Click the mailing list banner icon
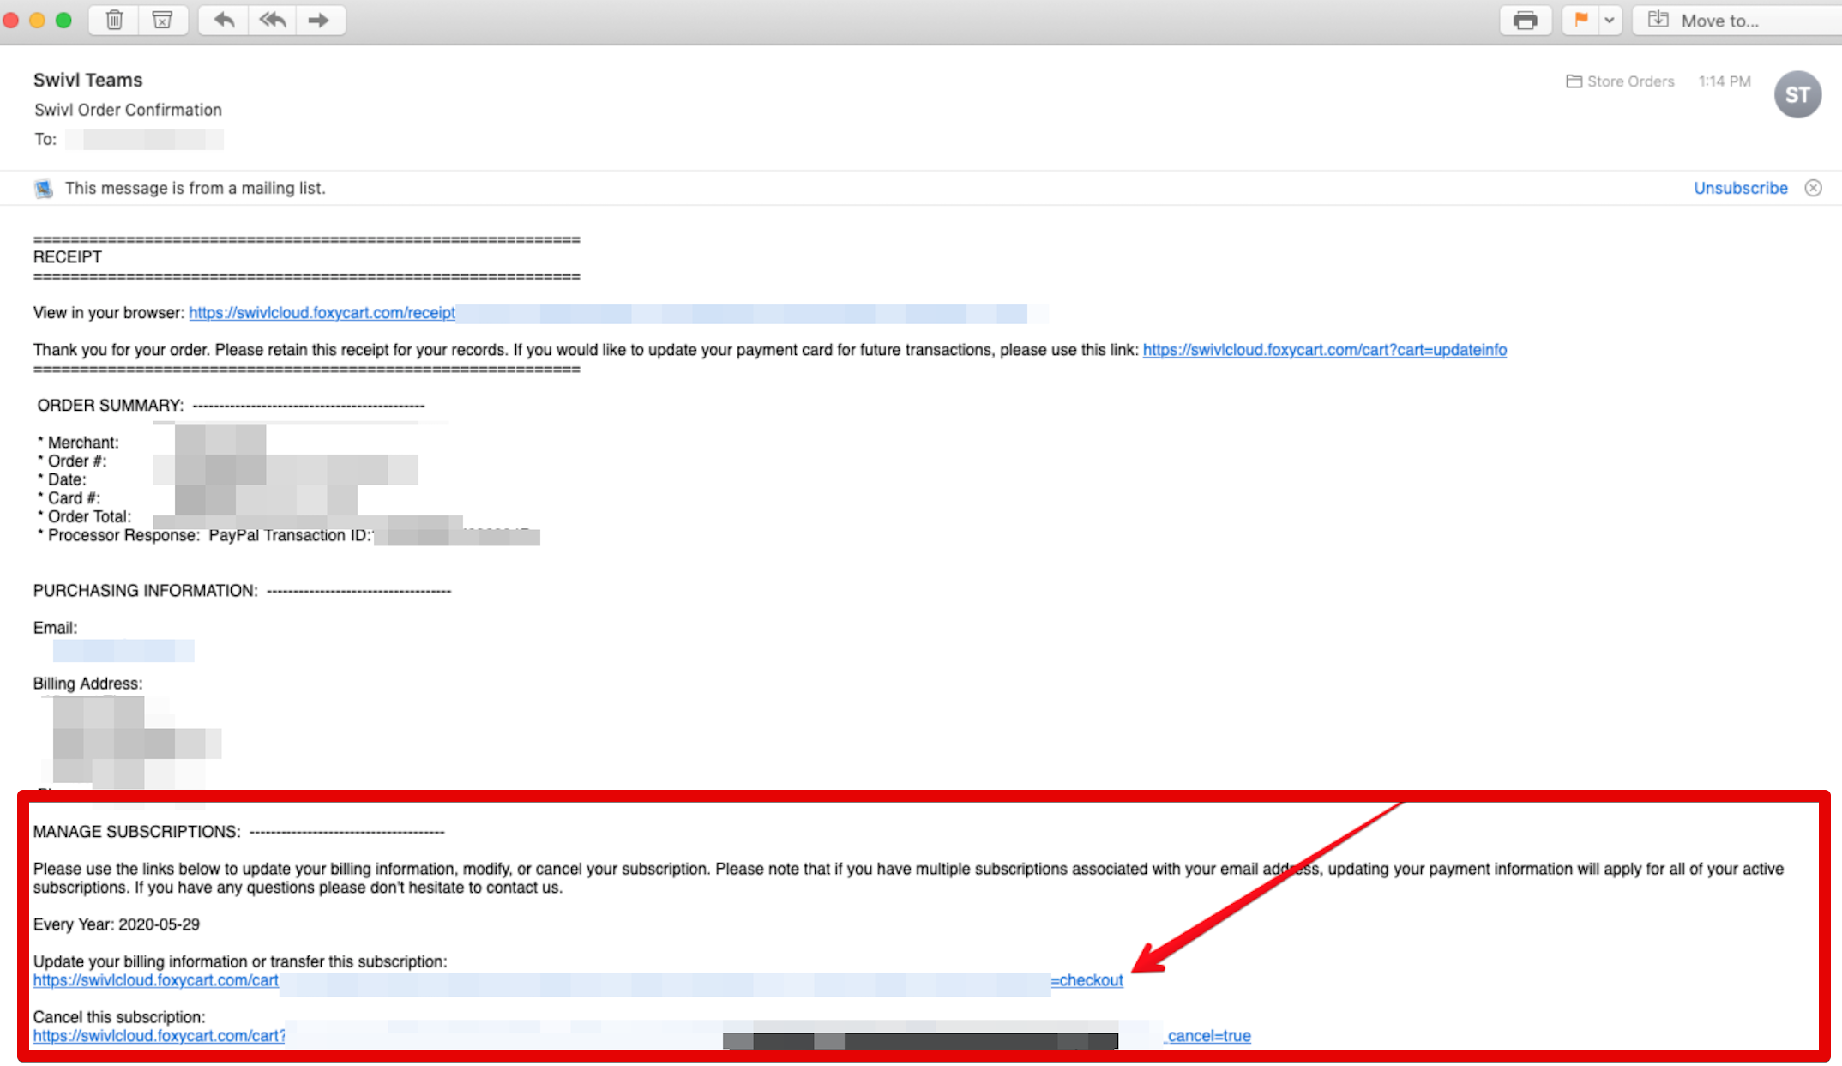 [44, 189]
